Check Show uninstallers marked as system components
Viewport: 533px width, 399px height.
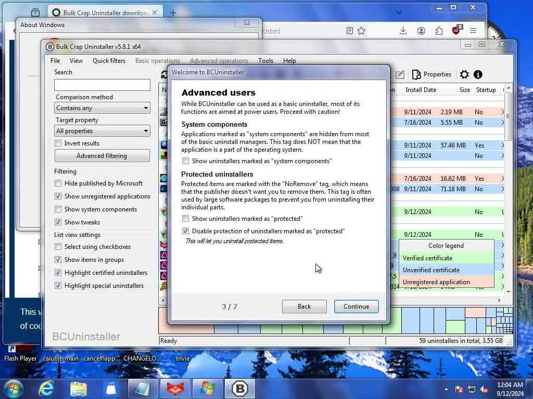(x=186, y=161)
